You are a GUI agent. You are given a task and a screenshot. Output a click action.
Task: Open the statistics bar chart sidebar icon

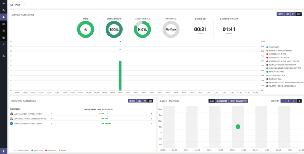click(4, 37)
